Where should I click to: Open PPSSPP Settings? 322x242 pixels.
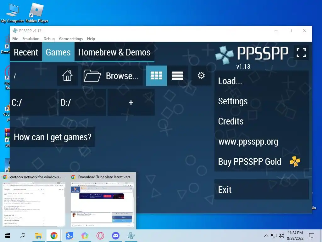coord(261,101)
